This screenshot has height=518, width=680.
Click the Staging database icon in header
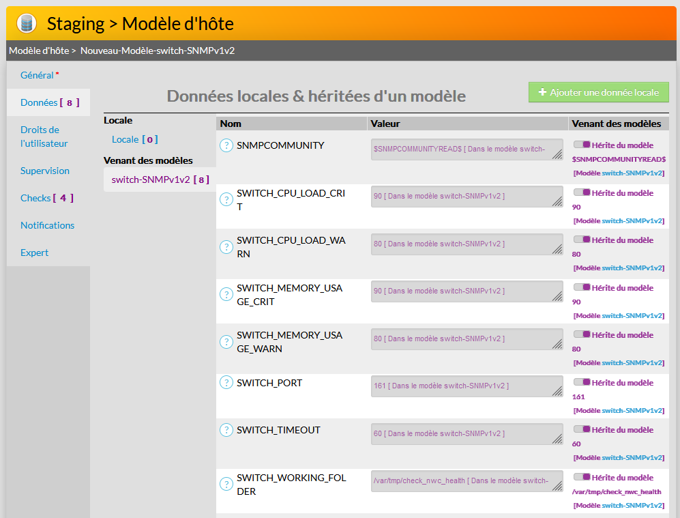click(x=27, y=24)
